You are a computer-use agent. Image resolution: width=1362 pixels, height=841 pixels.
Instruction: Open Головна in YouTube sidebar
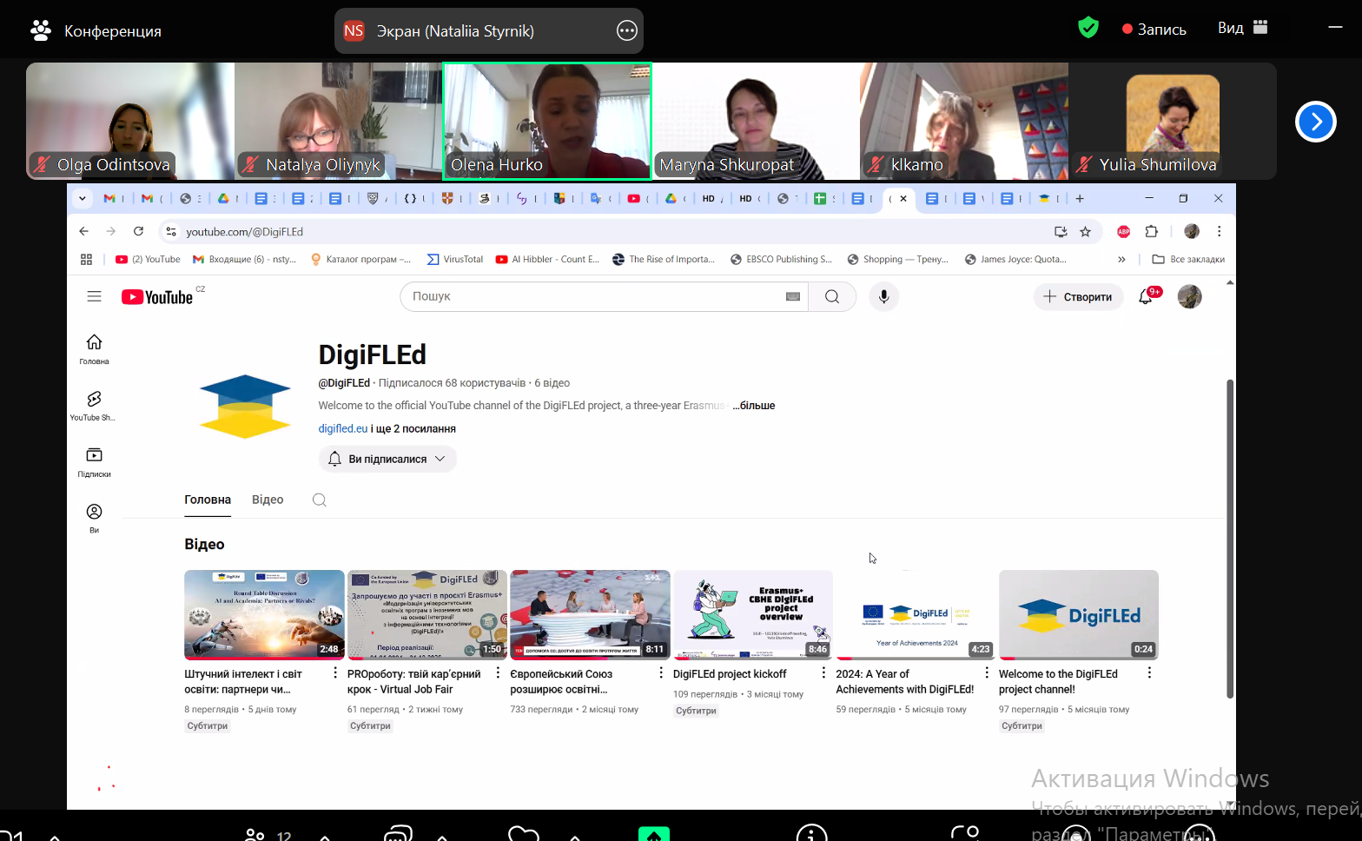point(94,349)
